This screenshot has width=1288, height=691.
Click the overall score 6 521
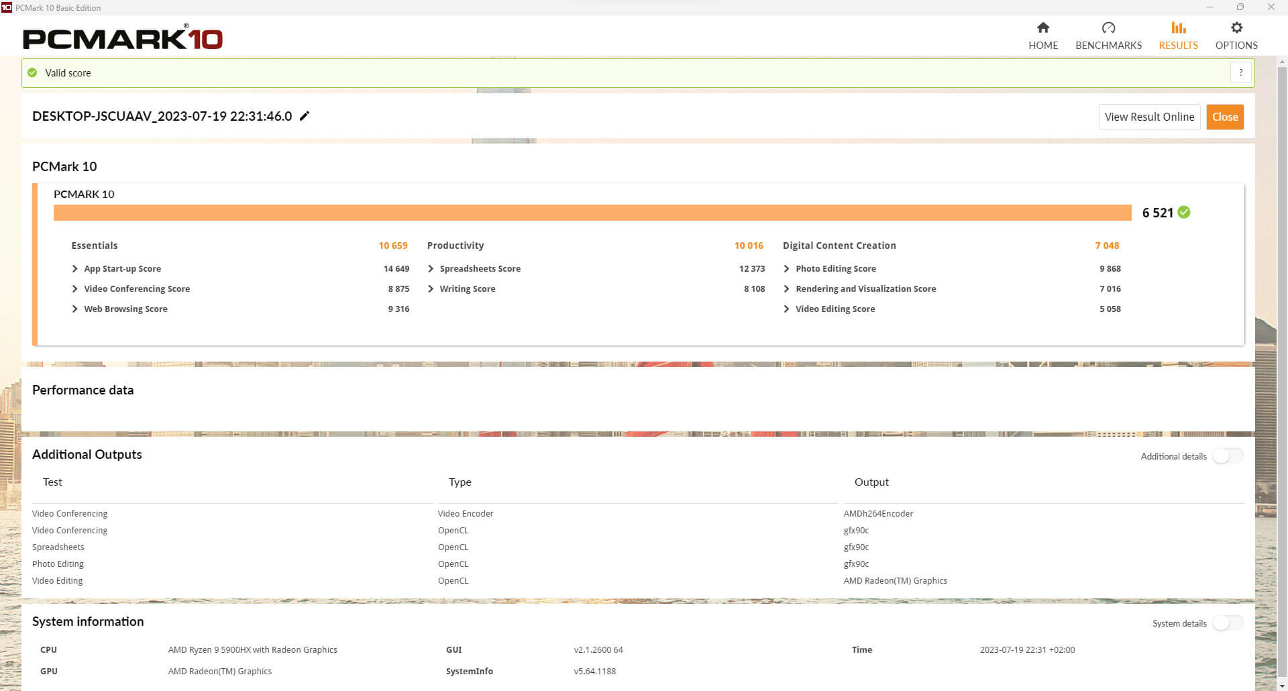tap(1157, 213)
